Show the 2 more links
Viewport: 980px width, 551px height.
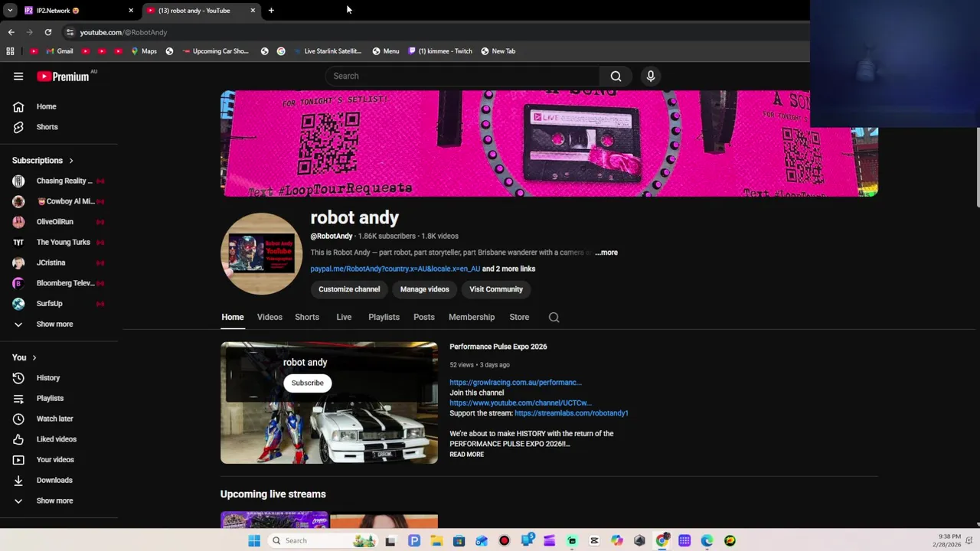(x=508, y=269)
